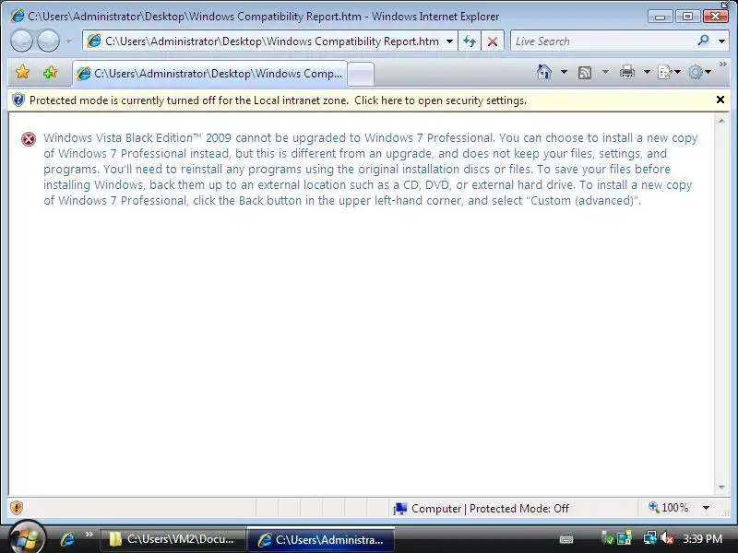Click the IE icon in the title bar
Viewport: 738px width, 553px height.
point(17,16)
